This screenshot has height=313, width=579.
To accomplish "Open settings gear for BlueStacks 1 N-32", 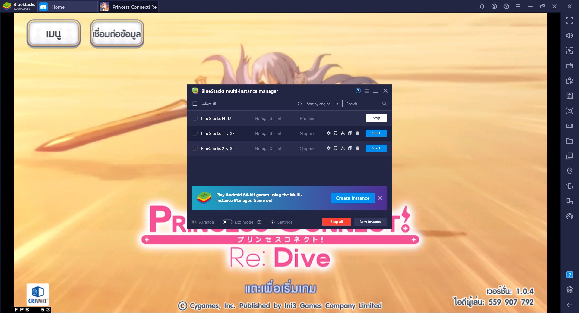I will 328,133.
